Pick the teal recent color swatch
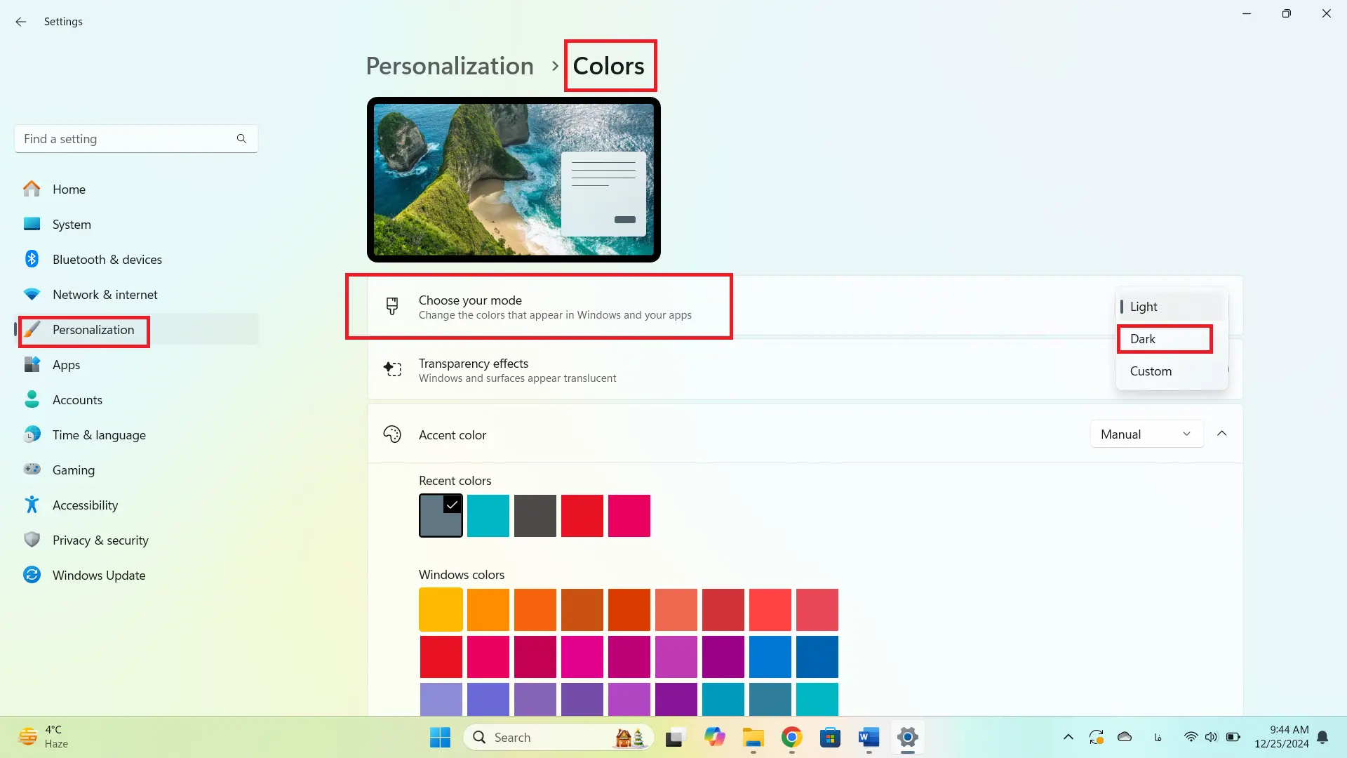The image size is (1347, 758). 488,516
